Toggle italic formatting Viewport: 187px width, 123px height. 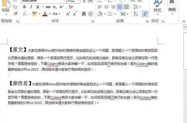point(31,7)
